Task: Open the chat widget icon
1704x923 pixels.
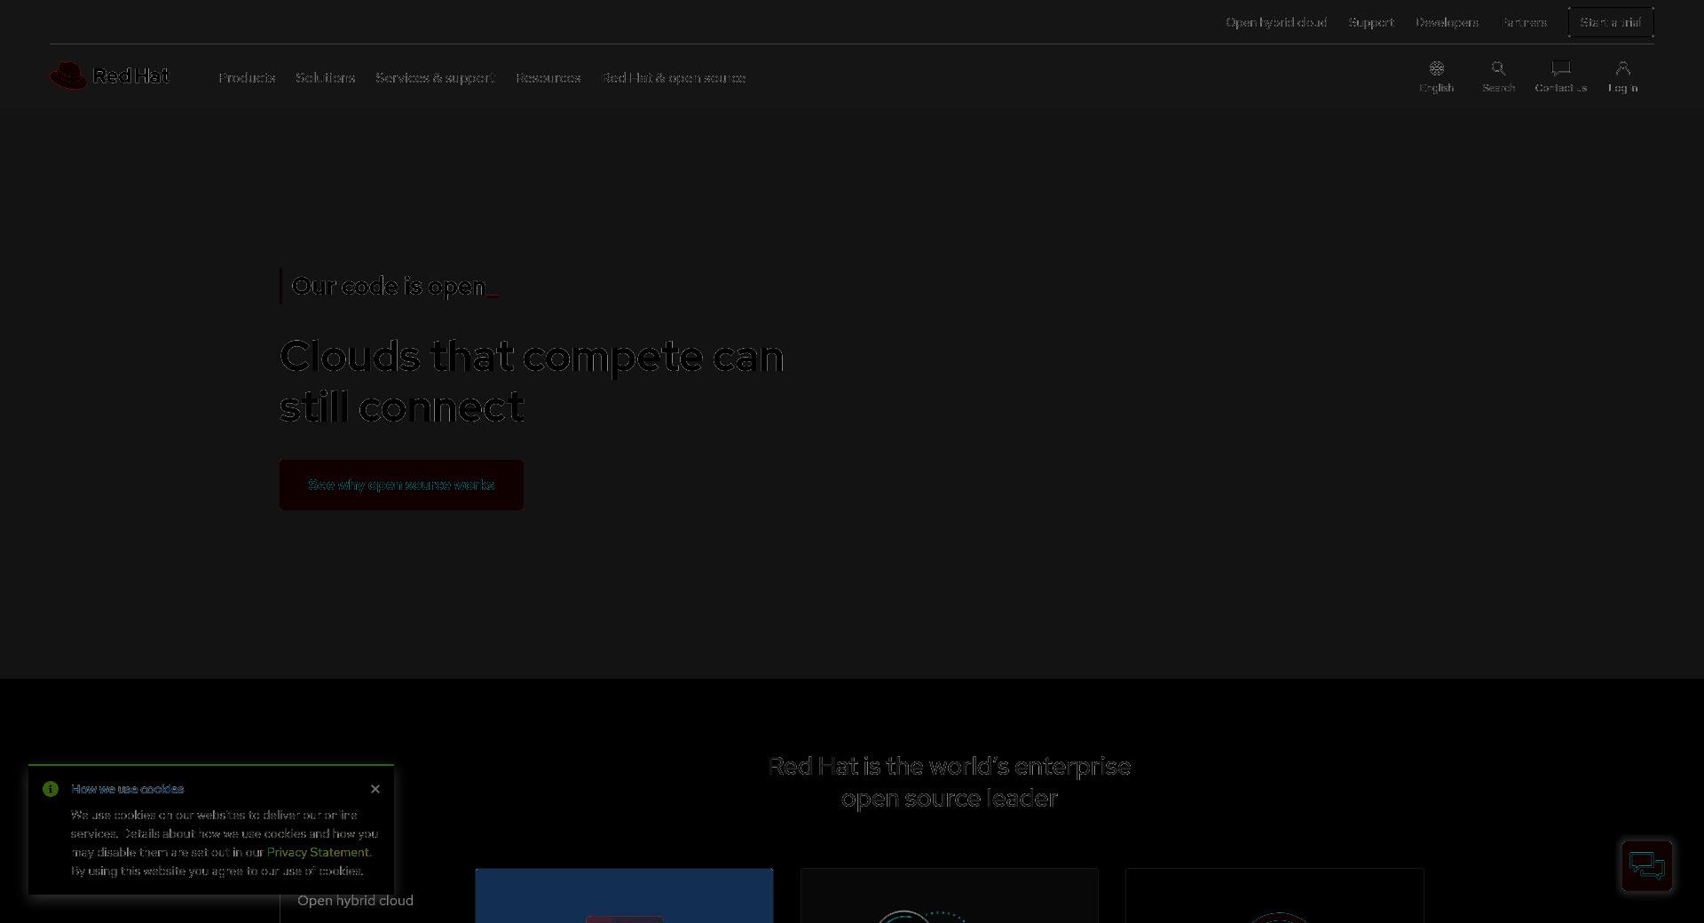Action: pyautogui.click(x=1647, y=865)
